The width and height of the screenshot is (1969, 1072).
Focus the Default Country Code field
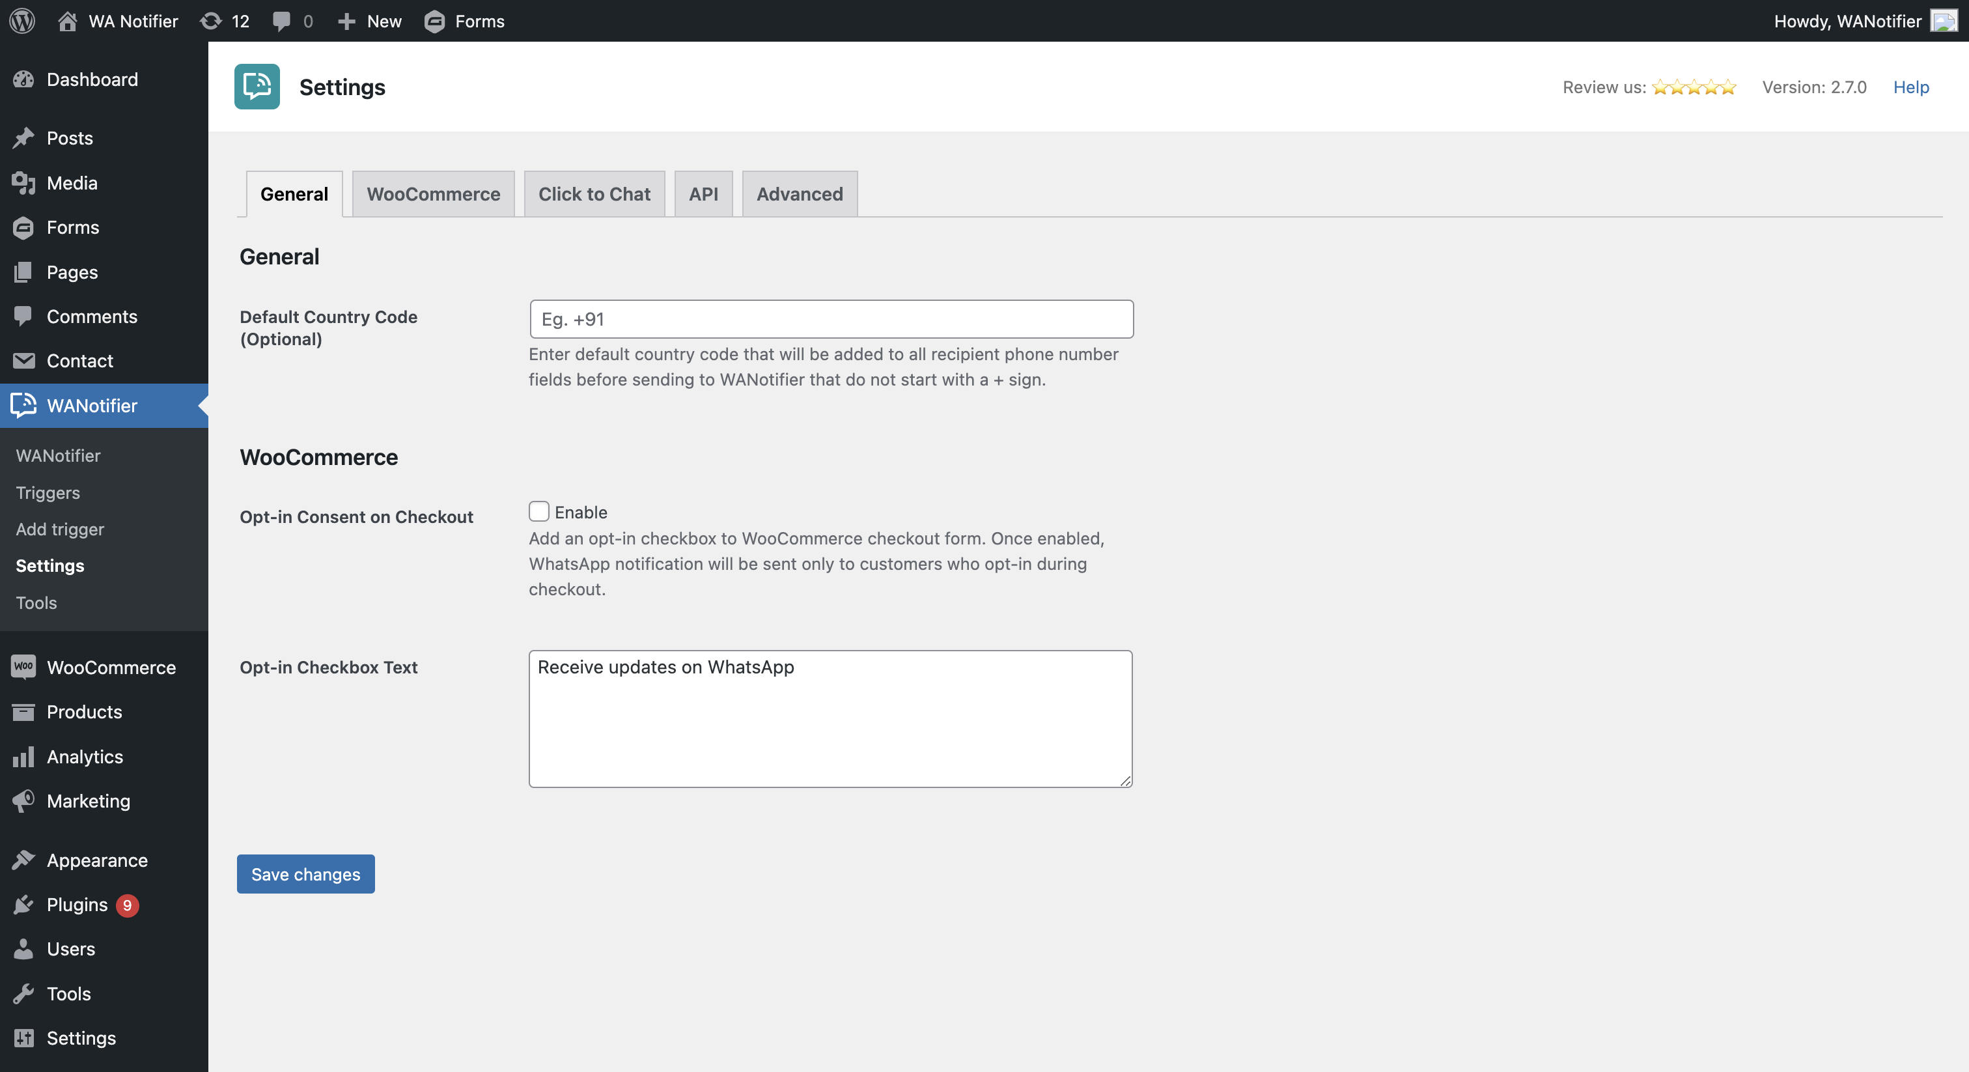831,319
